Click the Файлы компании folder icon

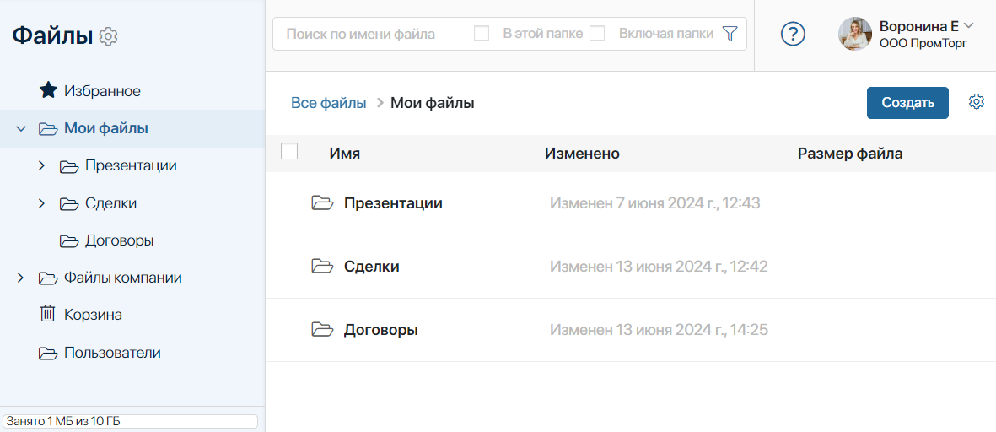47,278
